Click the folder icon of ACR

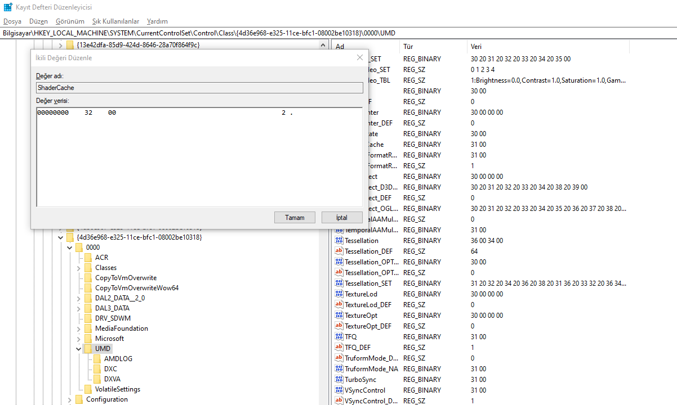(88, 258)
